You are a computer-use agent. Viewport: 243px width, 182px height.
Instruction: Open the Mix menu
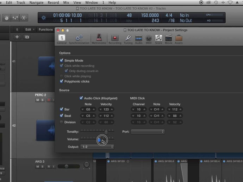point(66,2)
